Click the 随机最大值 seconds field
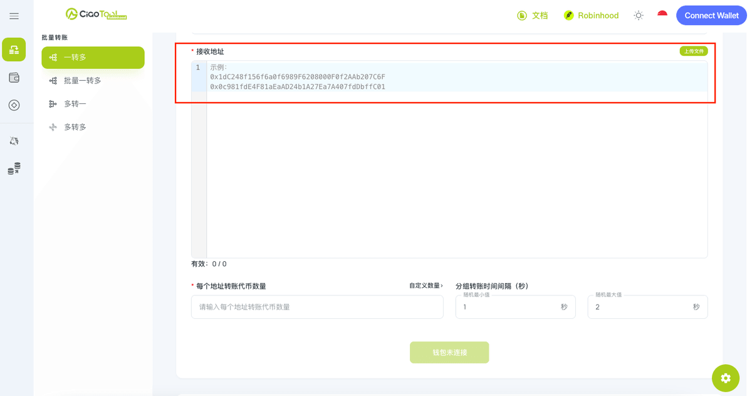 point(647,307)
